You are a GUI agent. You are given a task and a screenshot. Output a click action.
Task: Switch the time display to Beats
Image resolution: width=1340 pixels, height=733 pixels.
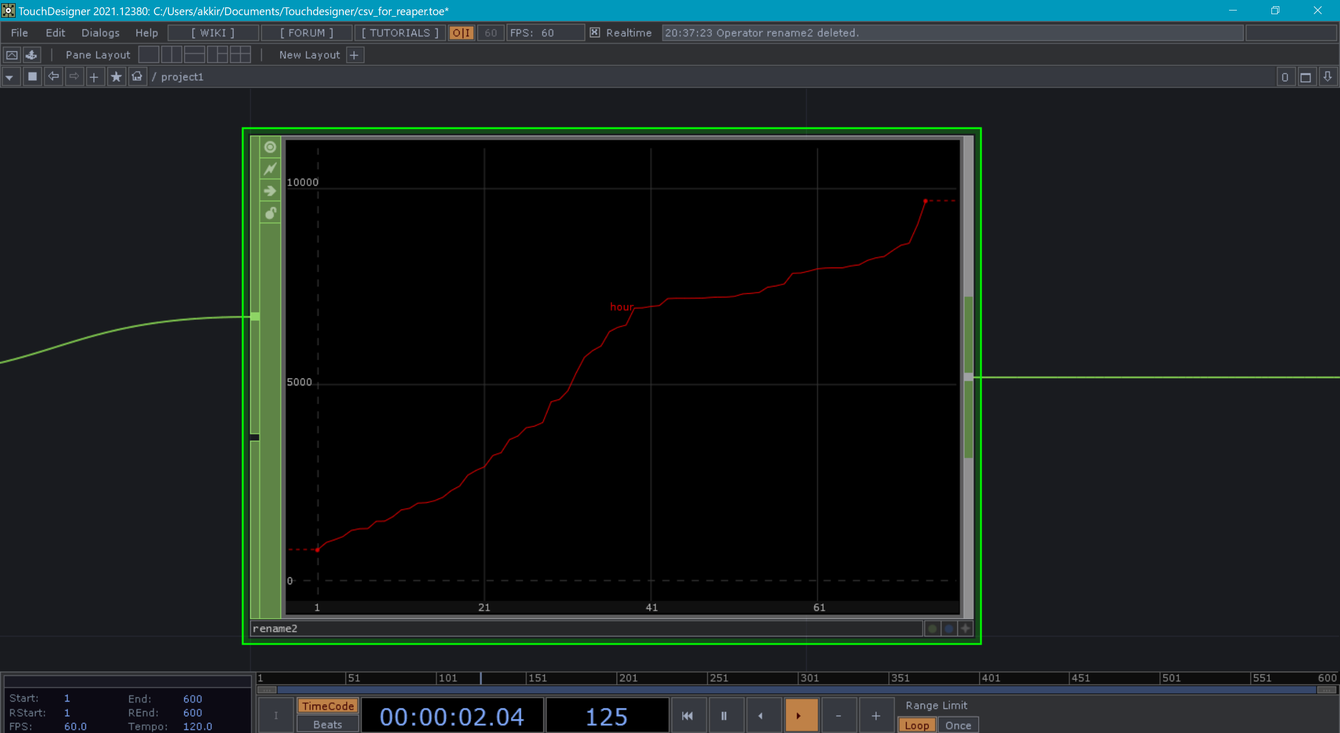(328, 725)
